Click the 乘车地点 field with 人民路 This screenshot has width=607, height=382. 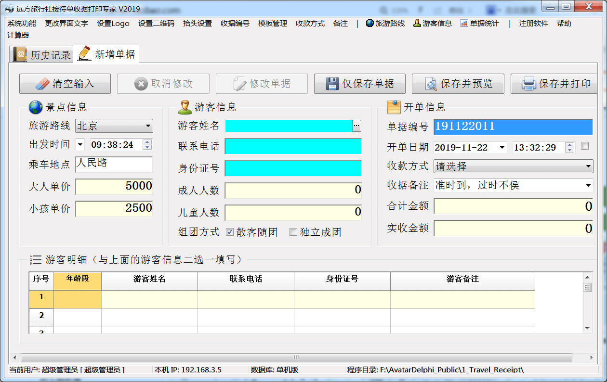(x=114, y=165)
